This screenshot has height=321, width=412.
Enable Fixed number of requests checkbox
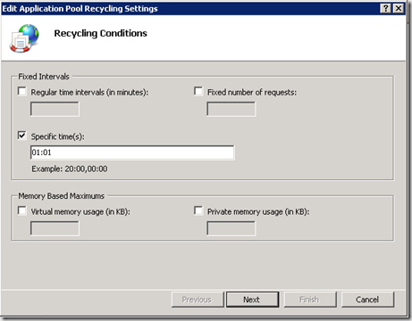198,91
